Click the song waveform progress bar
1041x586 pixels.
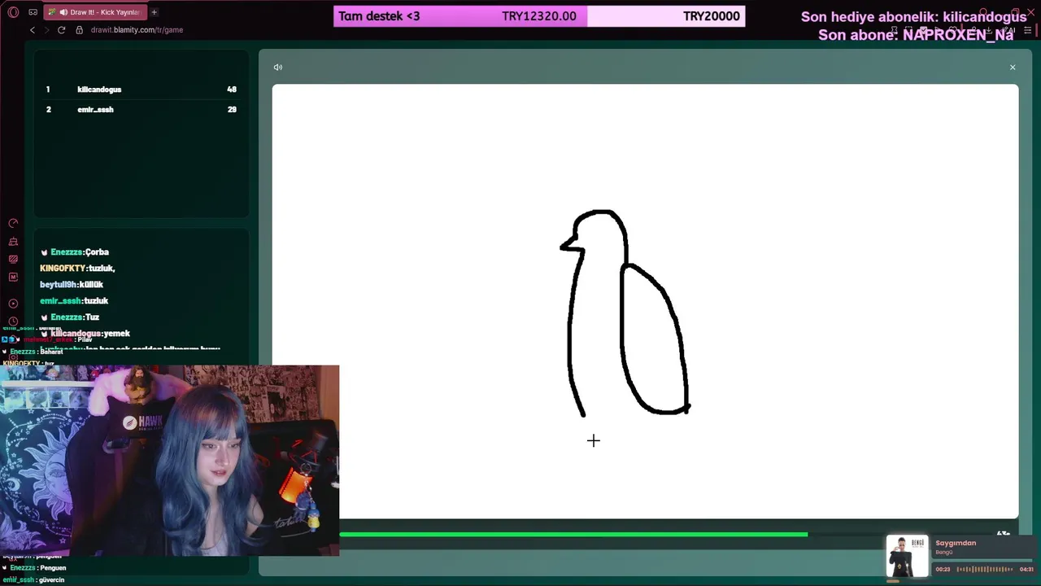pyautogui.click(x=986, y=569)
